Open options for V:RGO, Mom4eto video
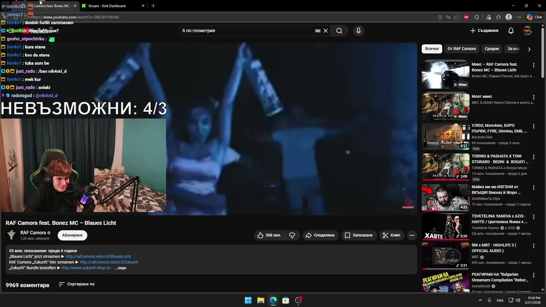Image resolution: width=546 pixels, height=307 pixels. tap(534, 127)
